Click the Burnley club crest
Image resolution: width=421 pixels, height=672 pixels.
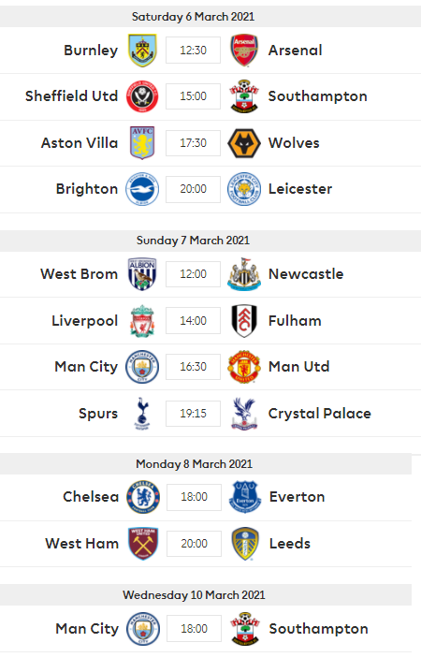click(x=142, y=51)
